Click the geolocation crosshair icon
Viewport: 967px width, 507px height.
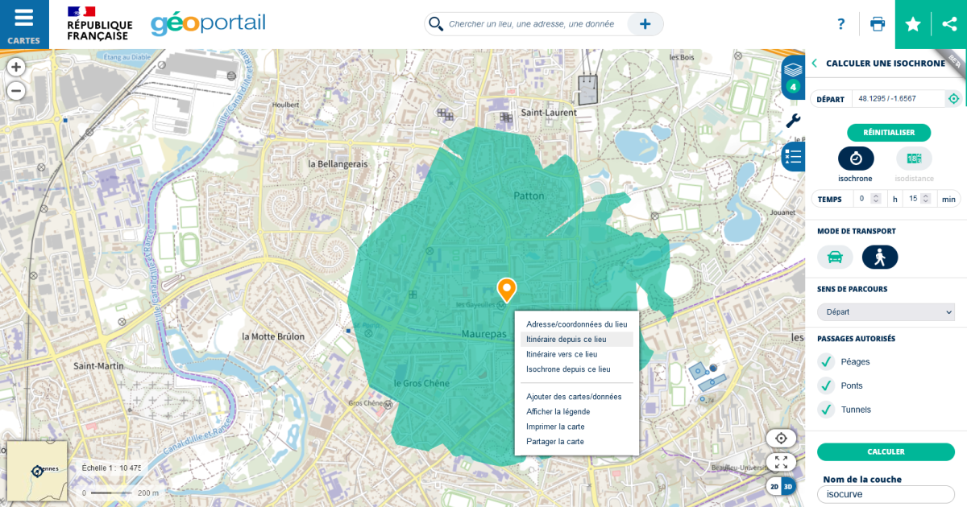pyautogui.click(x=780, y=437)
